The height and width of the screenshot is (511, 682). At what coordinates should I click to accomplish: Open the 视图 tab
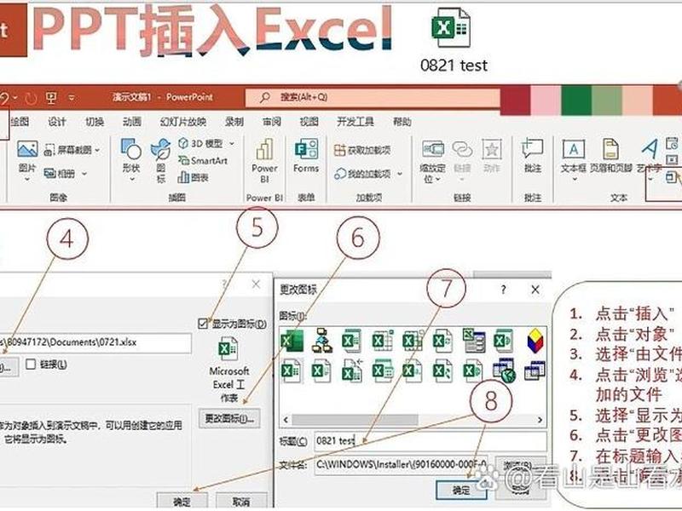[x=309, y=122]
